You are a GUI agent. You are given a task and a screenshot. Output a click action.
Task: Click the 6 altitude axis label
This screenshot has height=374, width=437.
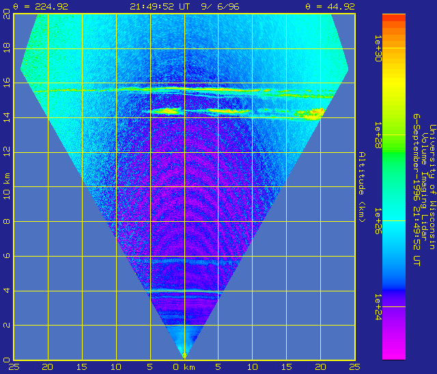(x=7, y=256)
